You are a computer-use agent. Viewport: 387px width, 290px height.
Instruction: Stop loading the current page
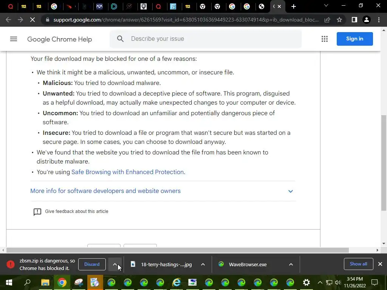(33, 20)
